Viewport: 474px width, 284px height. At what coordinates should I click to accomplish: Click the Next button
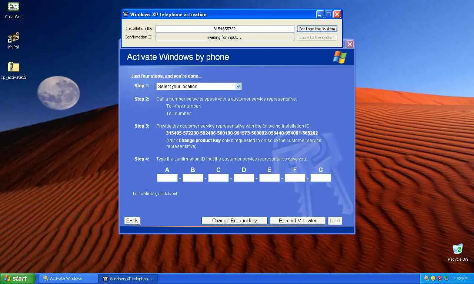tap(335, 221)
